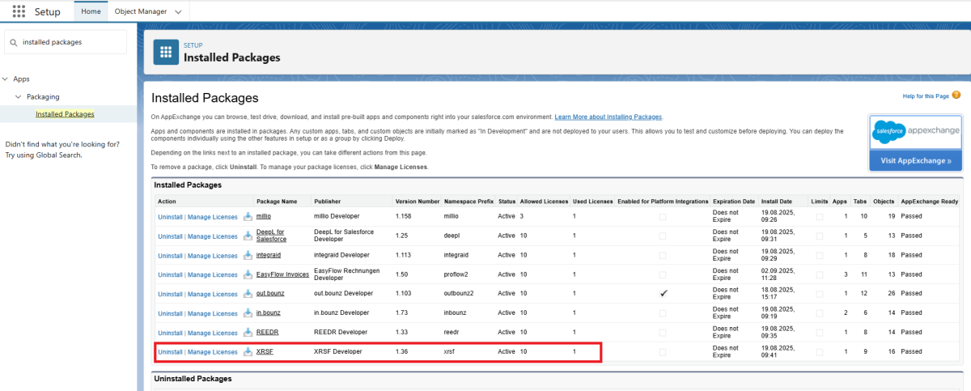Open the App Launcher grid icon

point(19,11)
